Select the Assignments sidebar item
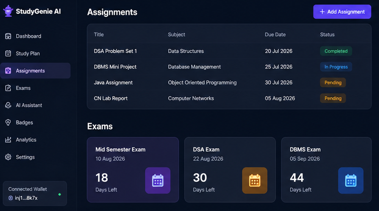The image size is (379, 211). pyautogui.click(x=35, y=71)
